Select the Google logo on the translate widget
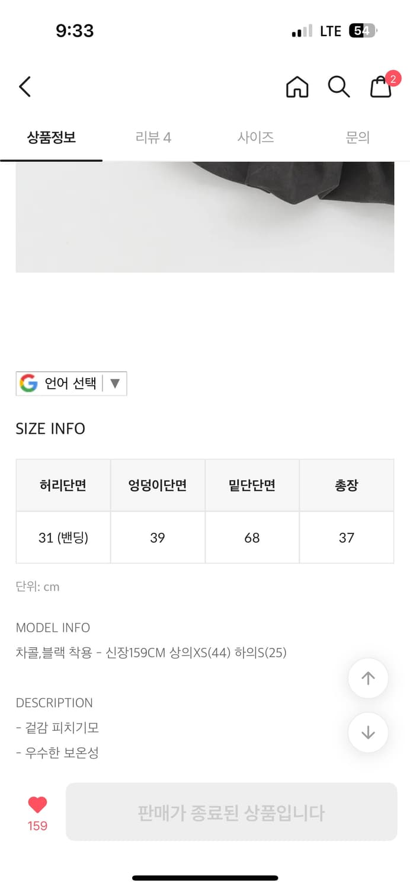Image resolution: width=410 pixels, height=889 pixels. (28, 383)
